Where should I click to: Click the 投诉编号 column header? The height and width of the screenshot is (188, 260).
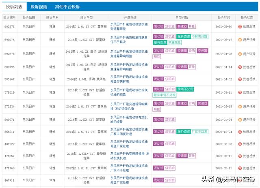(x=10, y=17)
